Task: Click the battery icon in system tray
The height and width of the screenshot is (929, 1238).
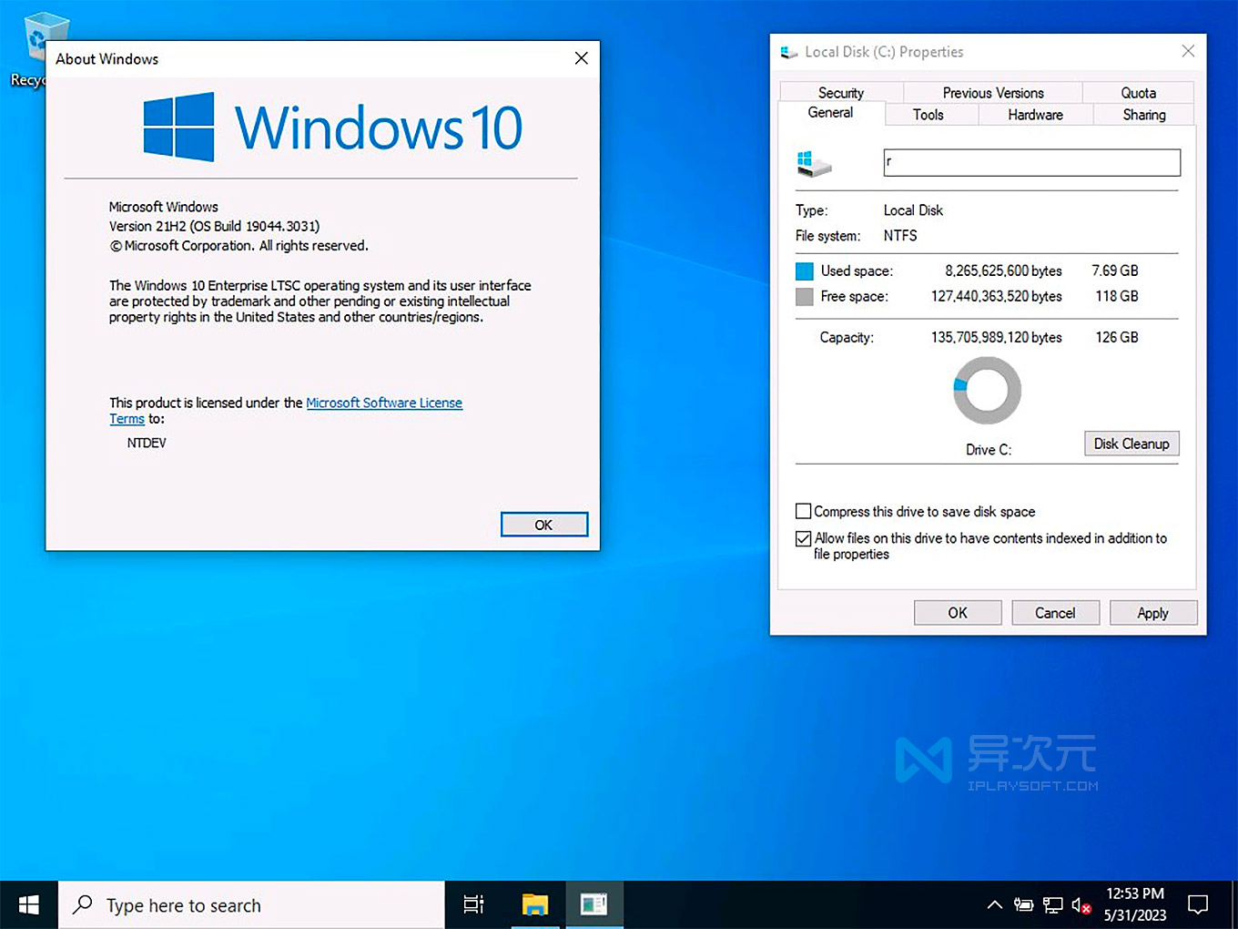Action: (1023, 904)
